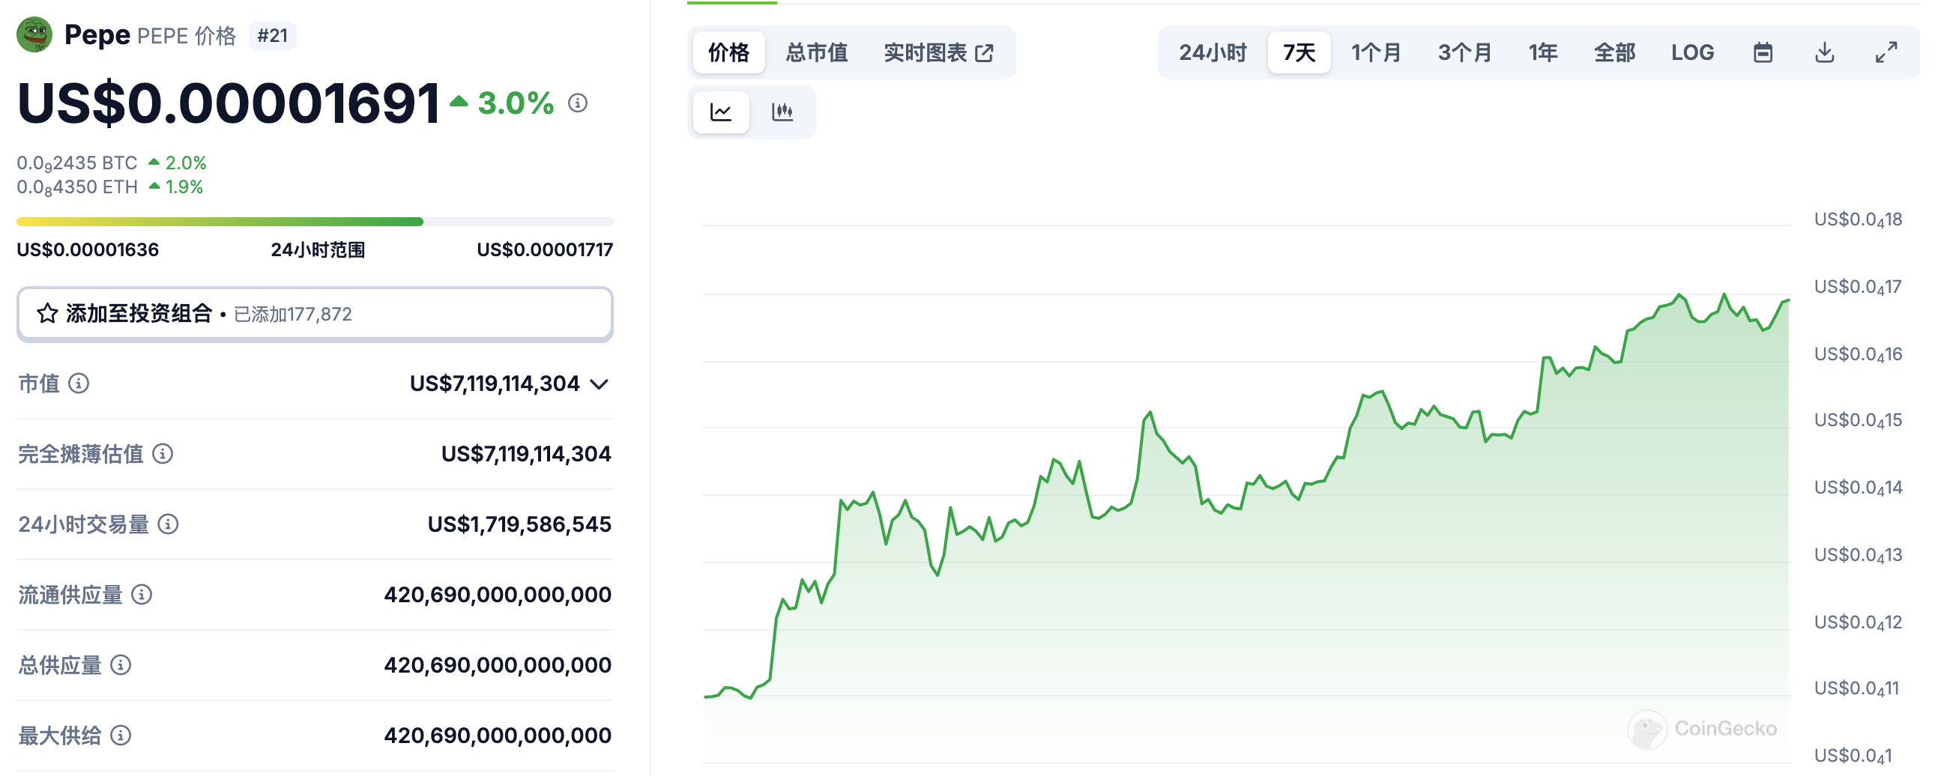Show info for 流通供应量
Screen dimensions: 1938x776
[142, 595]
